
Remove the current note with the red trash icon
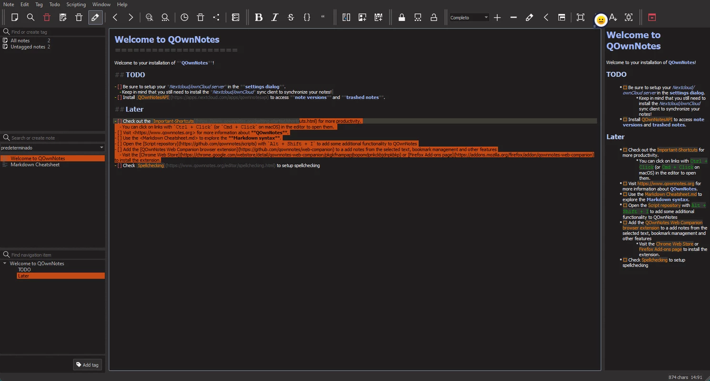point(47,18)
